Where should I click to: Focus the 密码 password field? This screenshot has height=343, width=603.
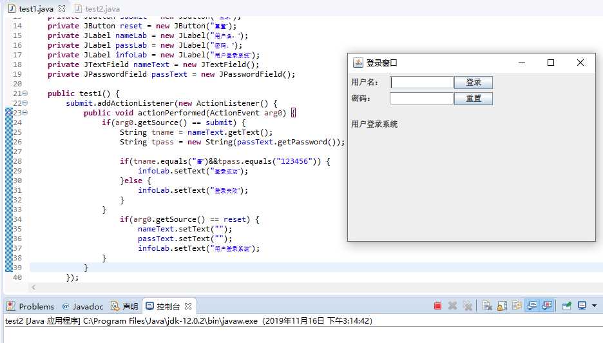click(x=421, y=99)
